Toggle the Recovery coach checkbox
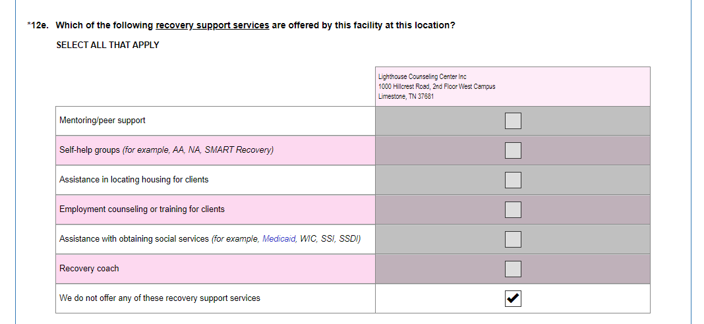Image resolution: width=704 pixels, height=324 pixels. 513,269
